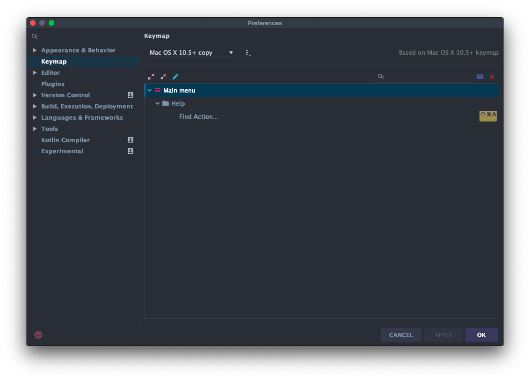Select Appearance & Behavior settings label
This screenshot has width=530, height=380.
tap(79, 50)
